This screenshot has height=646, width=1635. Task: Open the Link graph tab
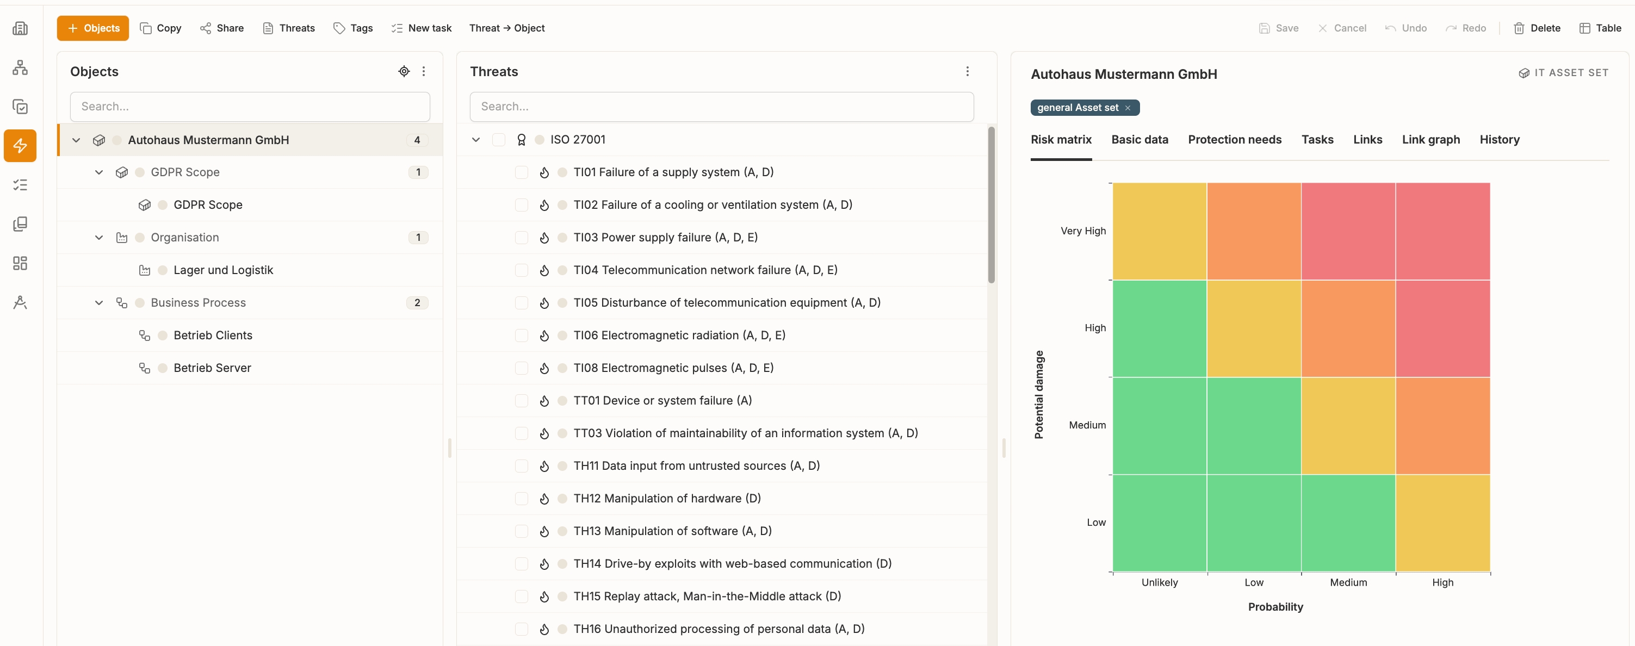tap(1430, 140)
